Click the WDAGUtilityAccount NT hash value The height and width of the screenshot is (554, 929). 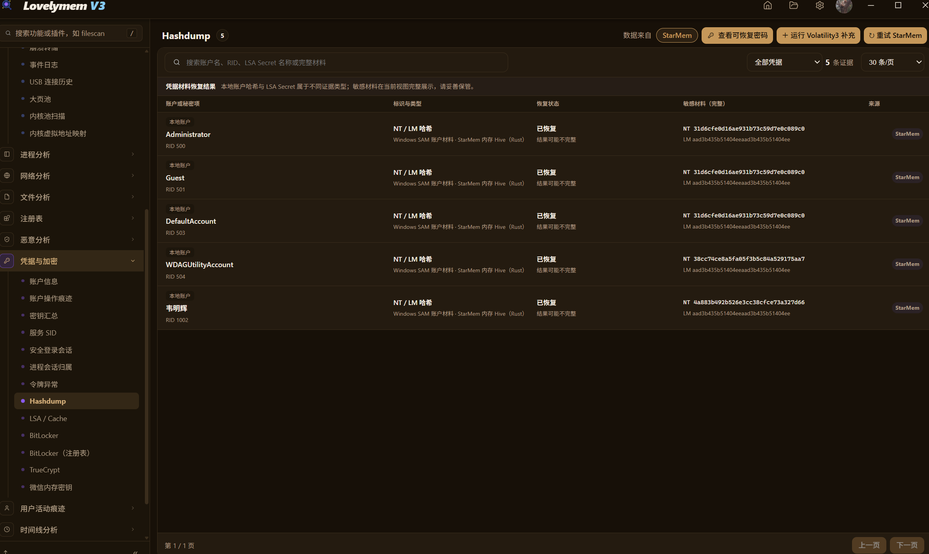[x=749, y=259]
